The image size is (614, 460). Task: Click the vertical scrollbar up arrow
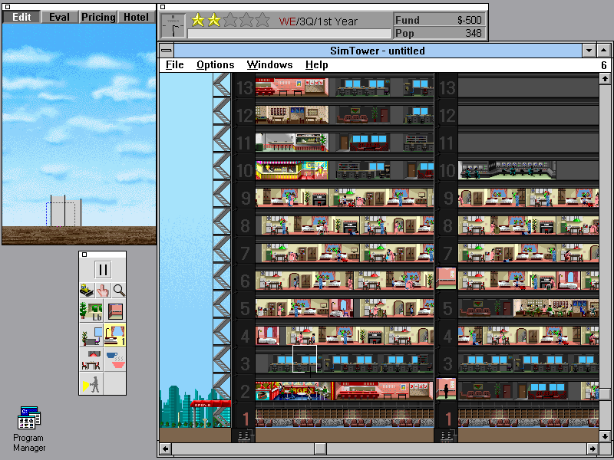pyautogui.click(x=605, y=79)
